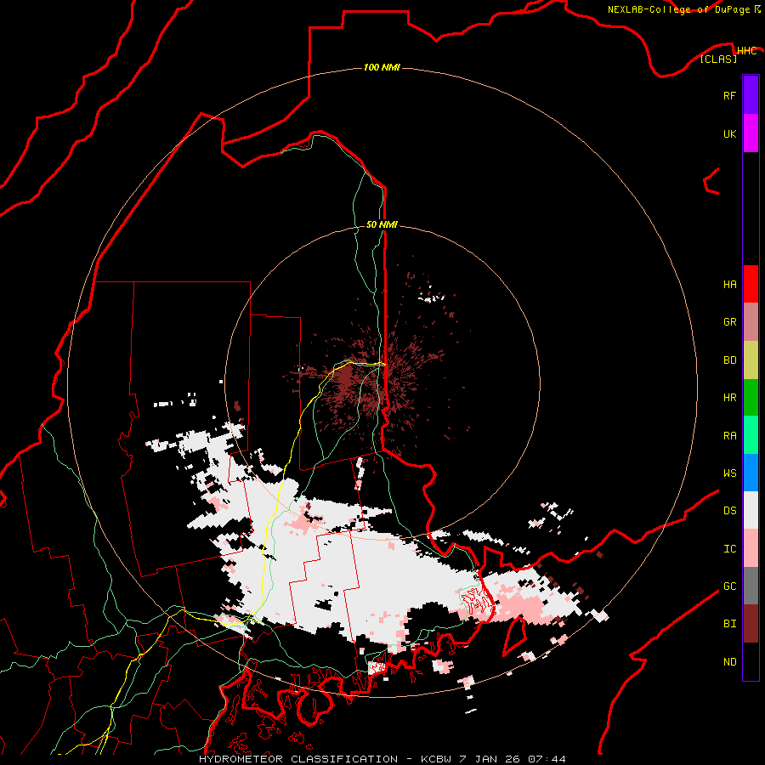Click the HR green legend swatch

click(751, 397)
